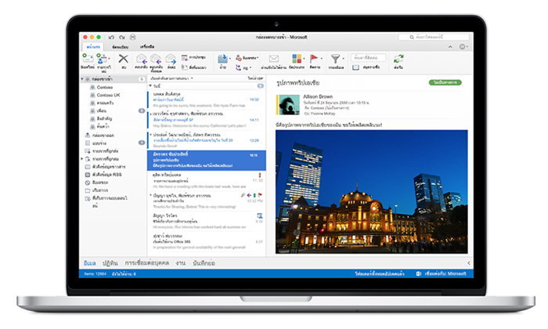The height and width of the screenshot is (329, 548).
Task: Click the Reply All envelope icon
Action: (156, 59)
